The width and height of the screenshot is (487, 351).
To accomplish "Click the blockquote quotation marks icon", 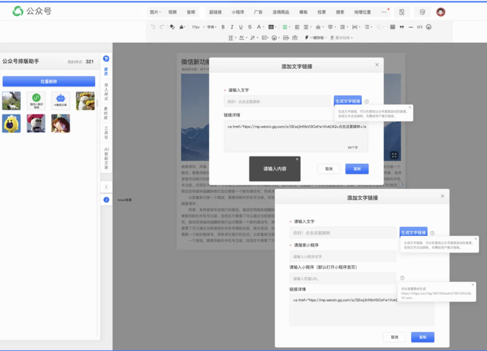I will pyautogui.click(x=401, y=27).
